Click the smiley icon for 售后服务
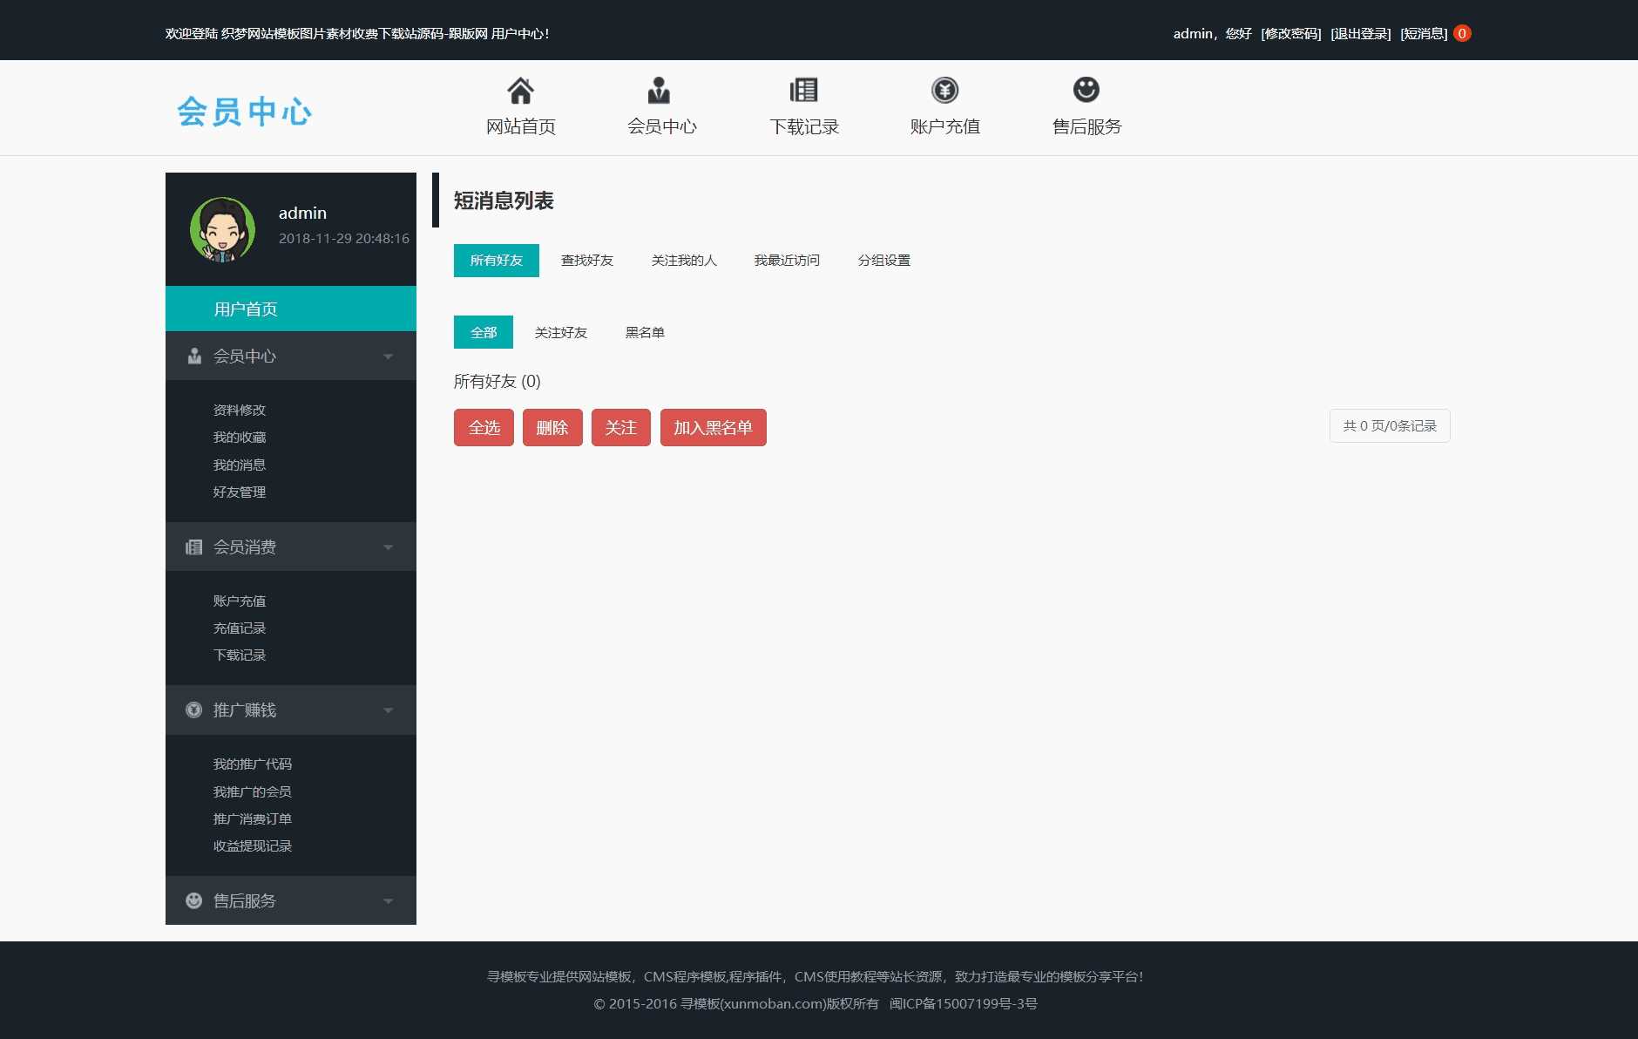 [1086, 90]
